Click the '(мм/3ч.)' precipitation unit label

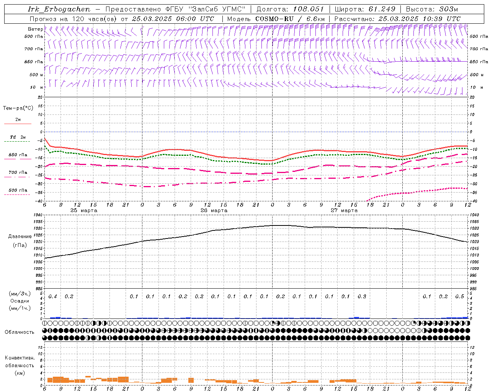coord(20,294)
